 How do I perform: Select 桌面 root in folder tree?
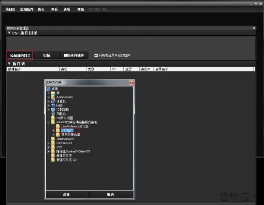[55, 88]
